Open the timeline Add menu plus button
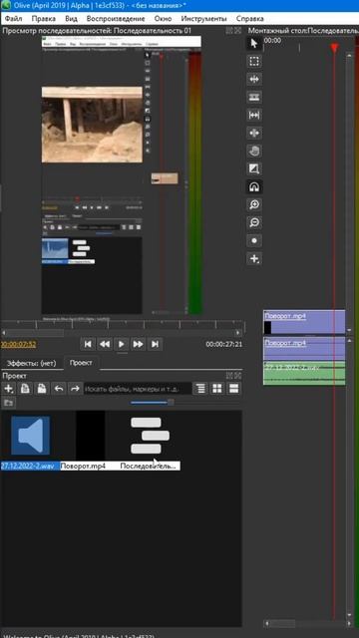The height and width of the screenshot is (638, 359). 254,258
